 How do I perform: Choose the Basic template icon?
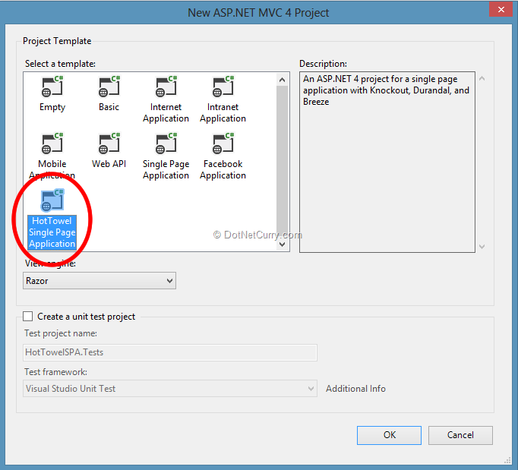[109, 87]
